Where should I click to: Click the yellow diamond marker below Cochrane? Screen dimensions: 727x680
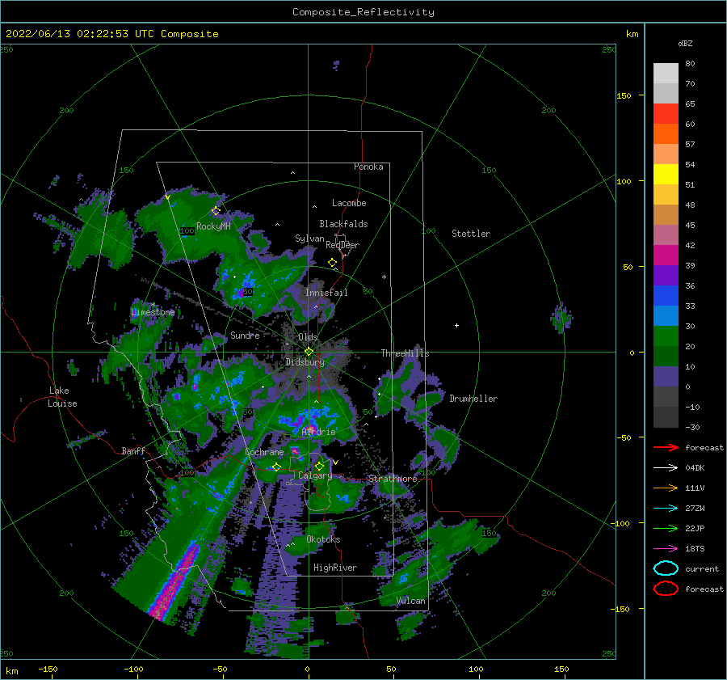tap(276, 467)
